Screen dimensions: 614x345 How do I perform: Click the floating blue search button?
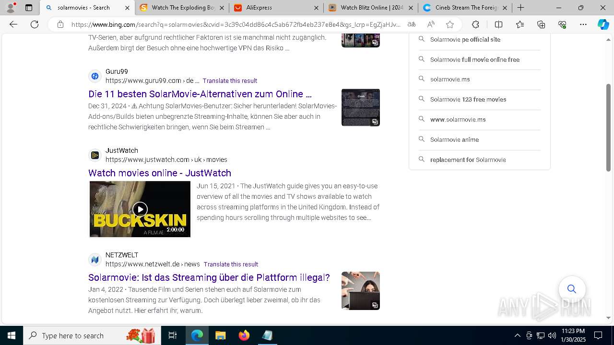[x=572, y=288]
